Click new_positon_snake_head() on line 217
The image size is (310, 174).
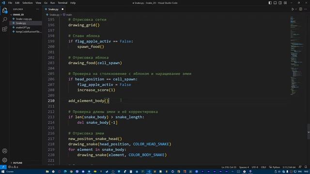click(95, 139)
